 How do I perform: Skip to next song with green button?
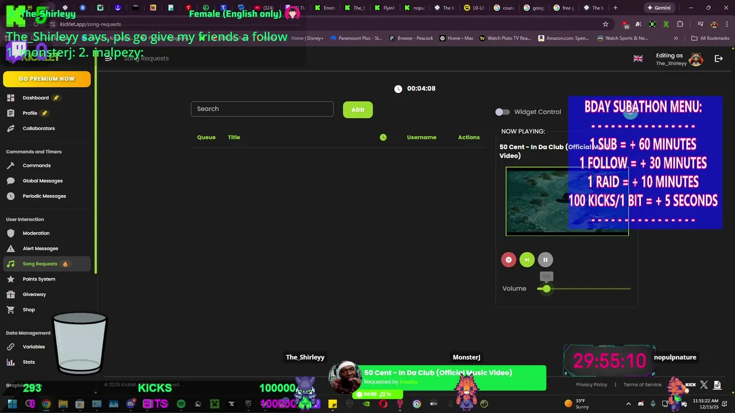527,260
